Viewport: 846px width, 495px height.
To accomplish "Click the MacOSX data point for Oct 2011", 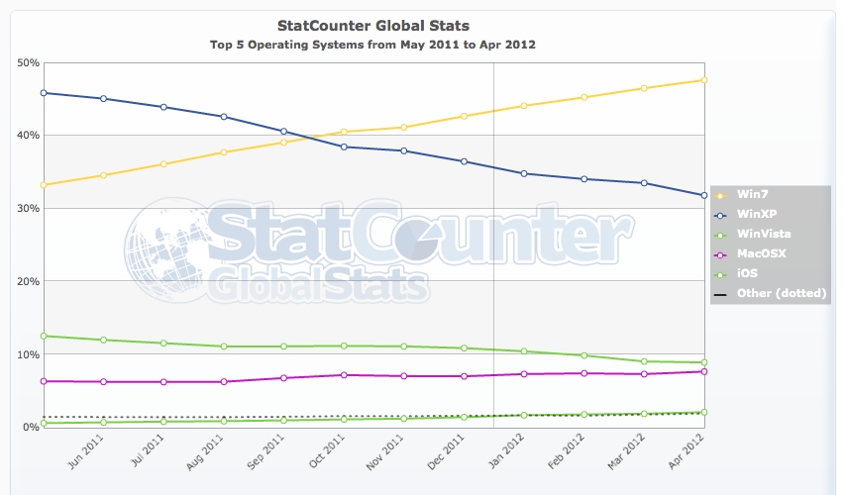I will (x=344, y=375).
